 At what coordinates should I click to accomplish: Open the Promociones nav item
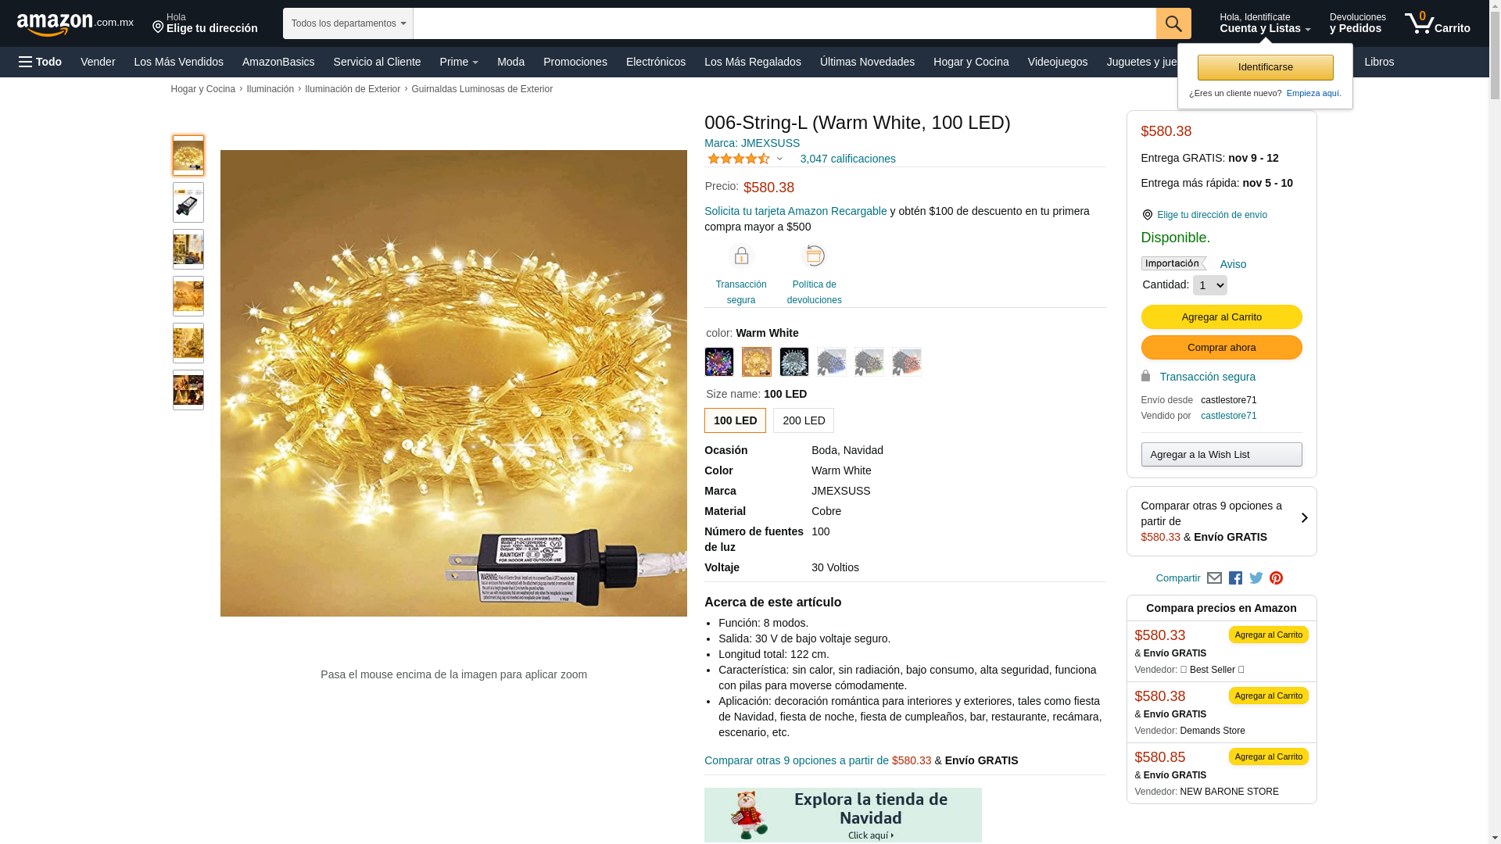575,62
